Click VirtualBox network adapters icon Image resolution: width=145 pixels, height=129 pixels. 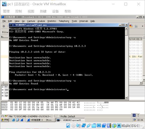(x=84, y=126)
